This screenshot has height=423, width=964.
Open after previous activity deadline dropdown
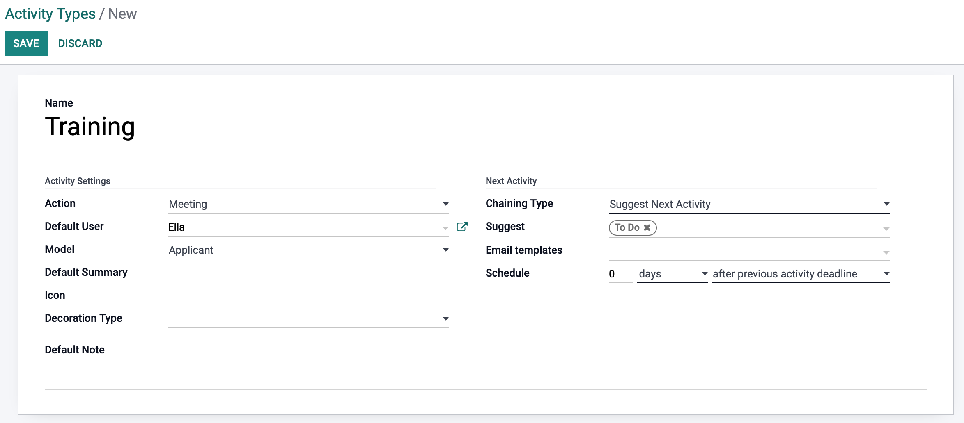click(801, 274)
